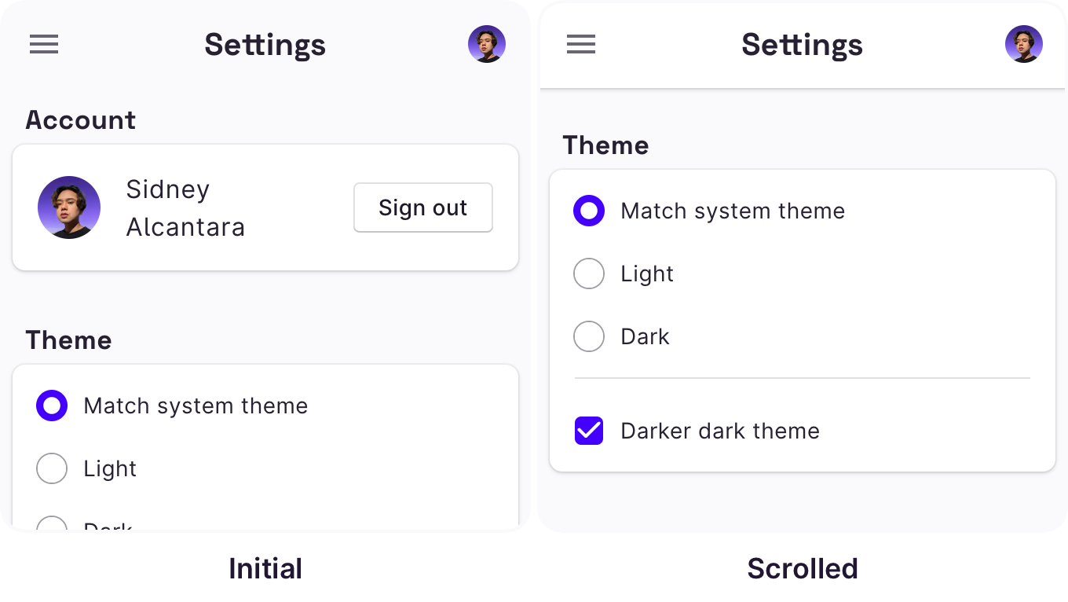1068x602 pixels.
Task: Toggle the Darker dark theme checkbox
Action: pos(589,431)
